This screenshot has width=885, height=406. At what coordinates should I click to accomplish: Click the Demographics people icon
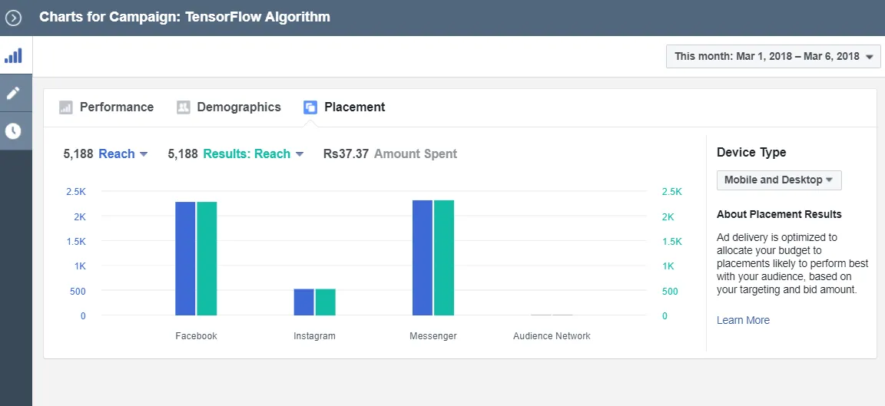184,107
